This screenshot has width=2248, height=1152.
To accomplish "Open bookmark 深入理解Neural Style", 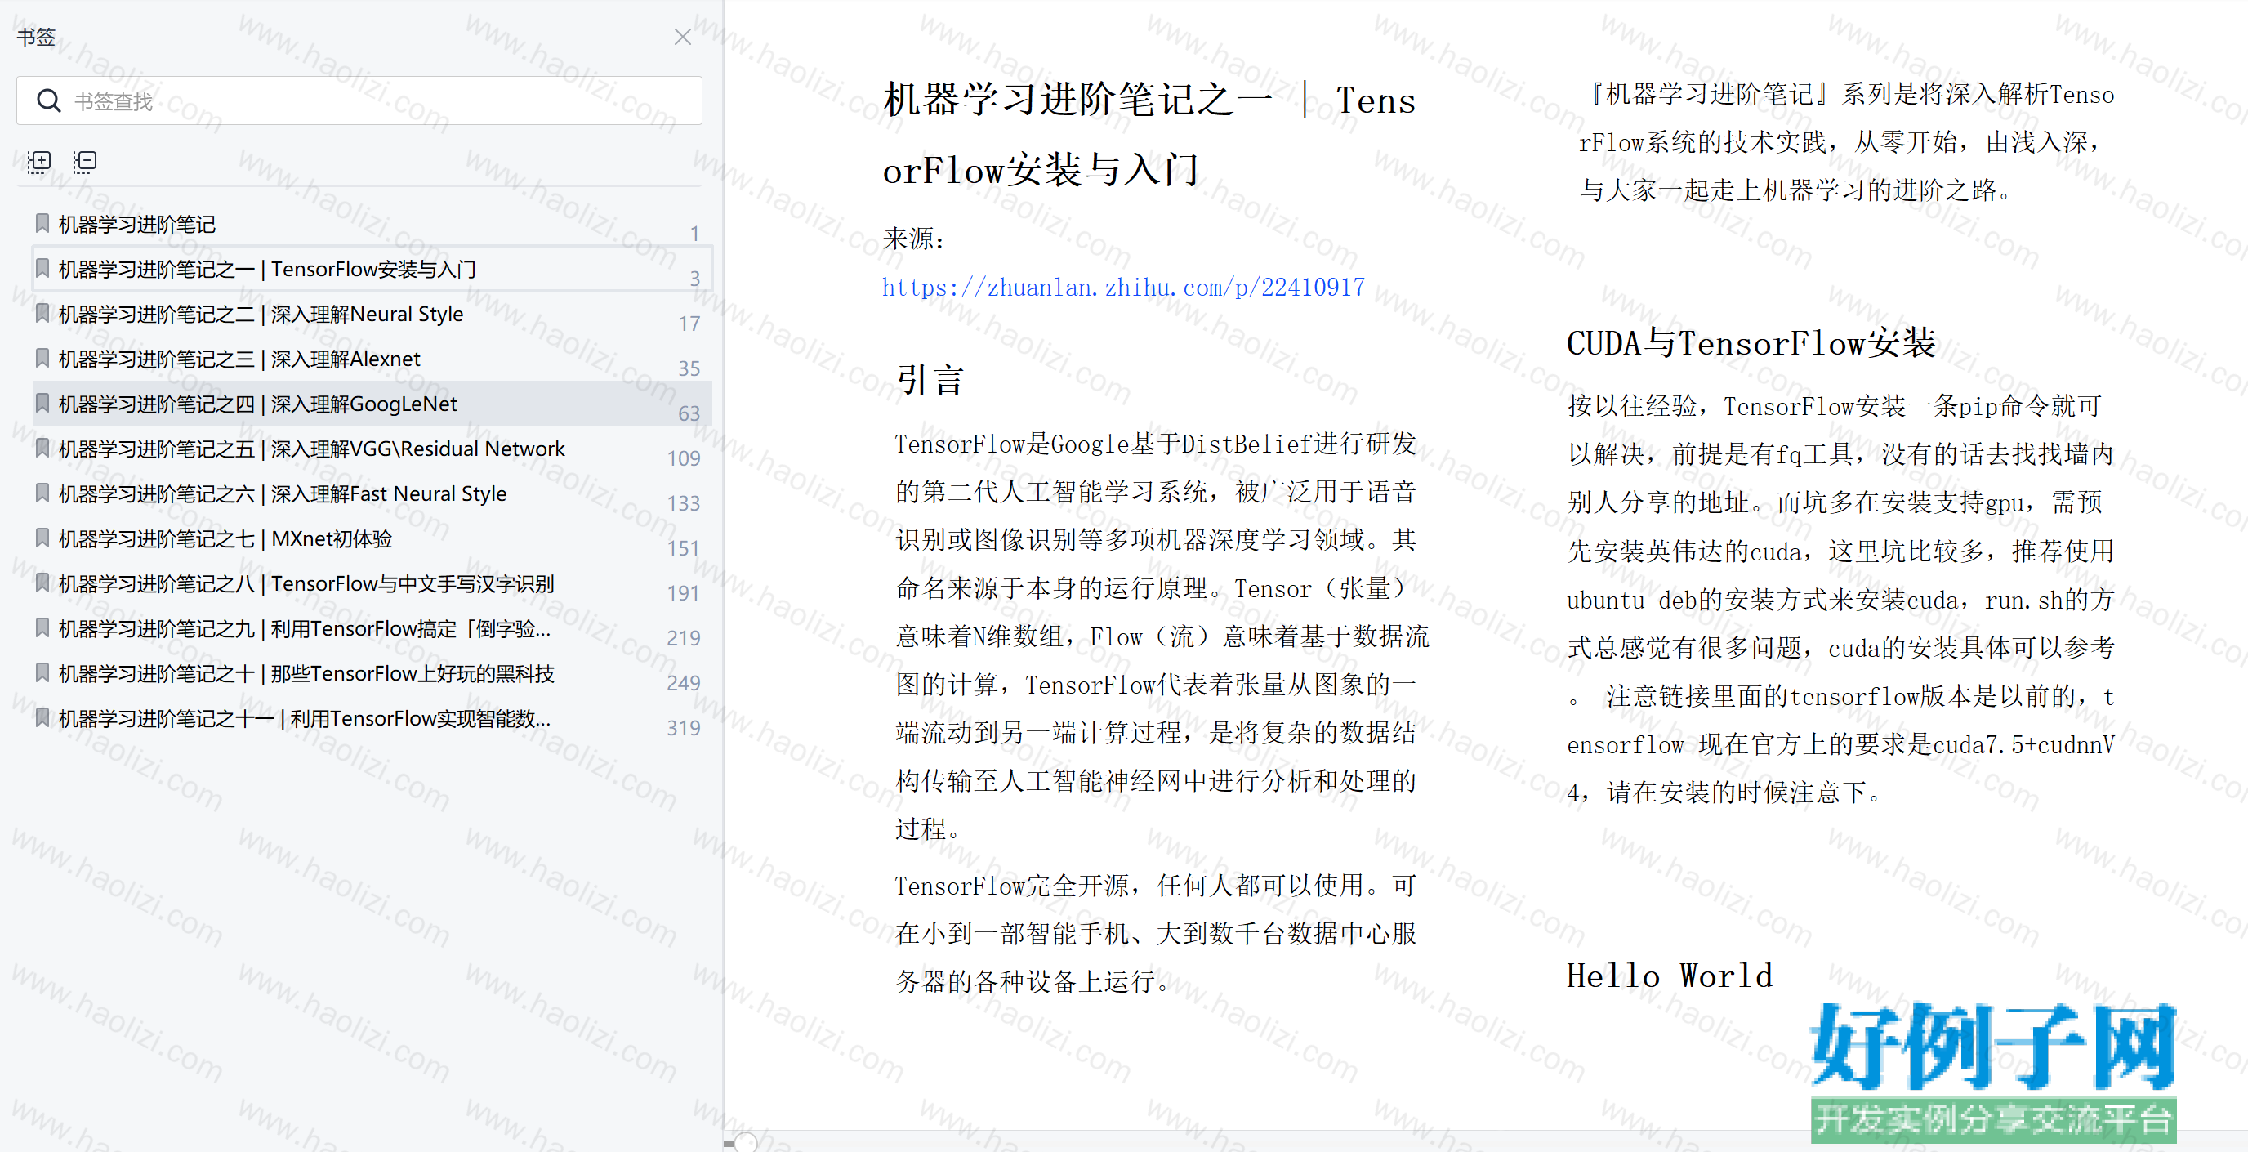I will click(372, 315).
